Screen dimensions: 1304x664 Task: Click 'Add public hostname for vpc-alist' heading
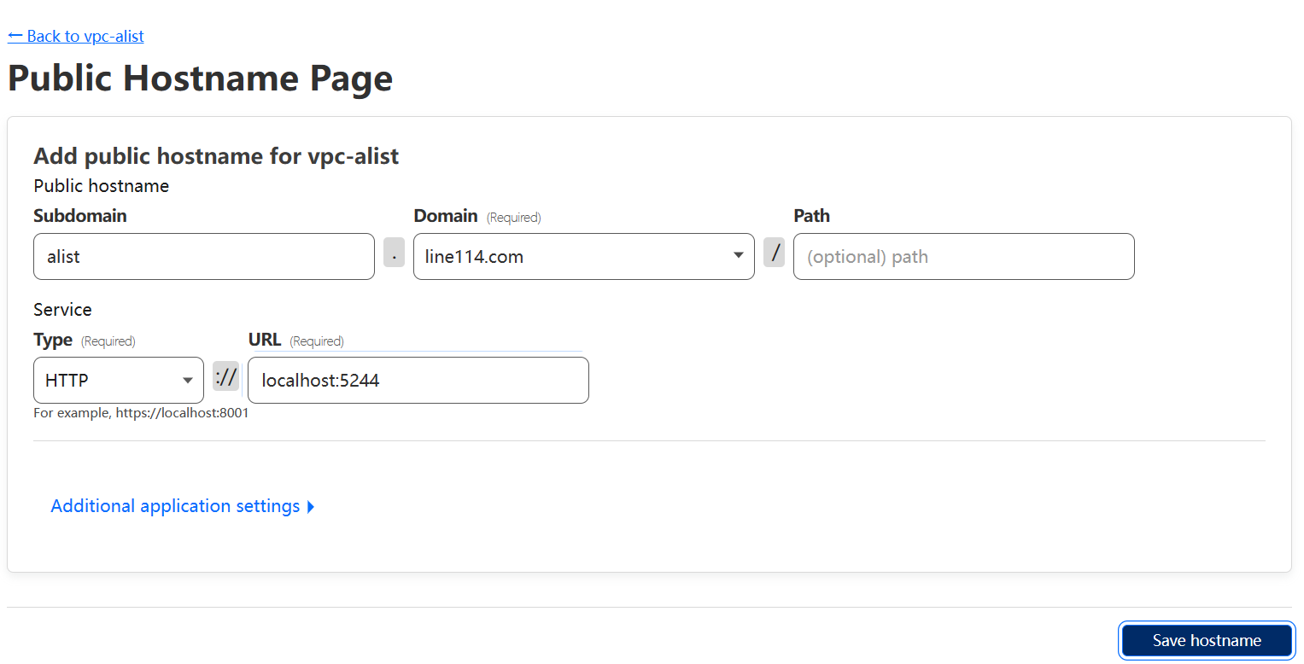pos(216,155)
